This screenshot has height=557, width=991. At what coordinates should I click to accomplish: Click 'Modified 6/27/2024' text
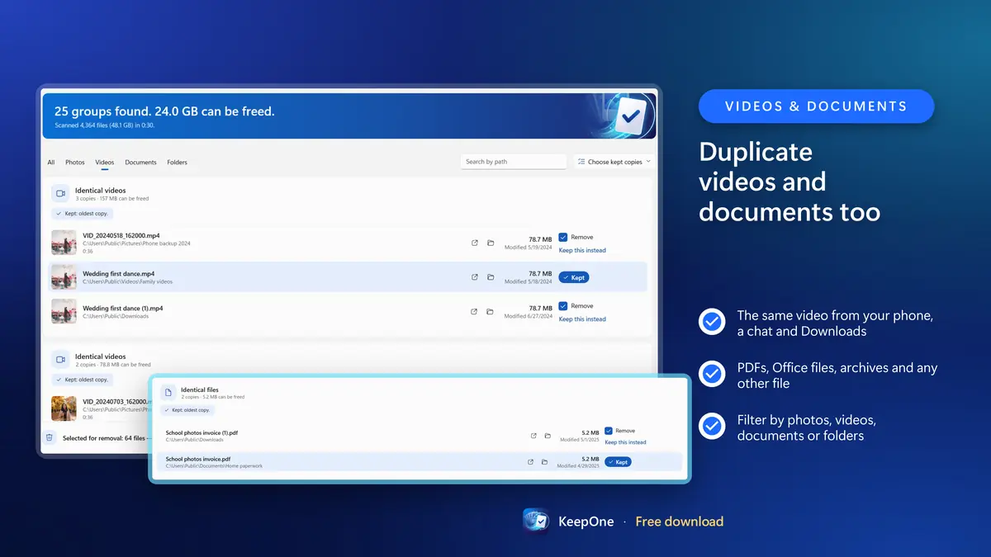pos(528,316)
